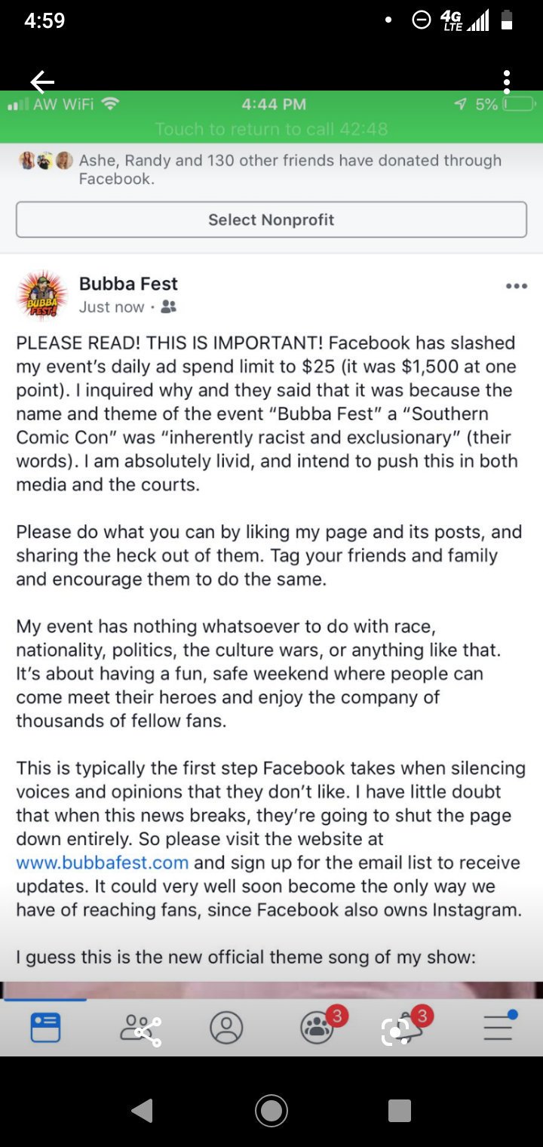Image resolution: width=543 pixels, height=1147 pixels.
Task: Tap the friends audience icon beside Just now
Action: 169,307
